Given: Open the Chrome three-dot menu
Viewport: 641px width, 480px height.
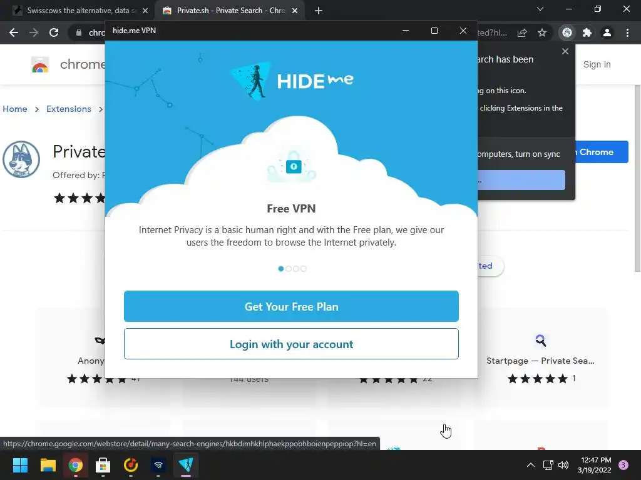Looking at the screenshot, I should click(x=627, y=32).
